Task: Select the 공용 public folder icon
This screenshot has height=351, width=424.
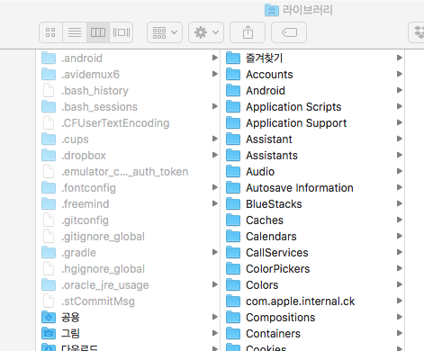Action: click(49, 317)
